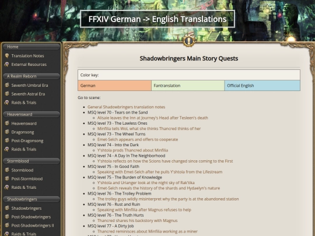Jump to Alisaie leaves the Inn scene
This screenshot has height=236, width=315.
[x=153, y=118]
